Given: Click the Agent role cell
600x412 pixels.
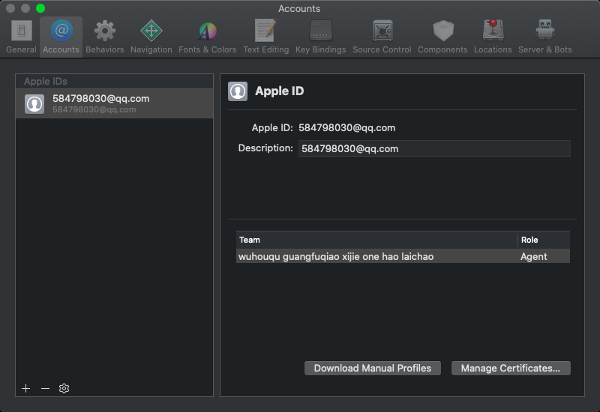Looking at the screenshot, I should coord(533,256).
